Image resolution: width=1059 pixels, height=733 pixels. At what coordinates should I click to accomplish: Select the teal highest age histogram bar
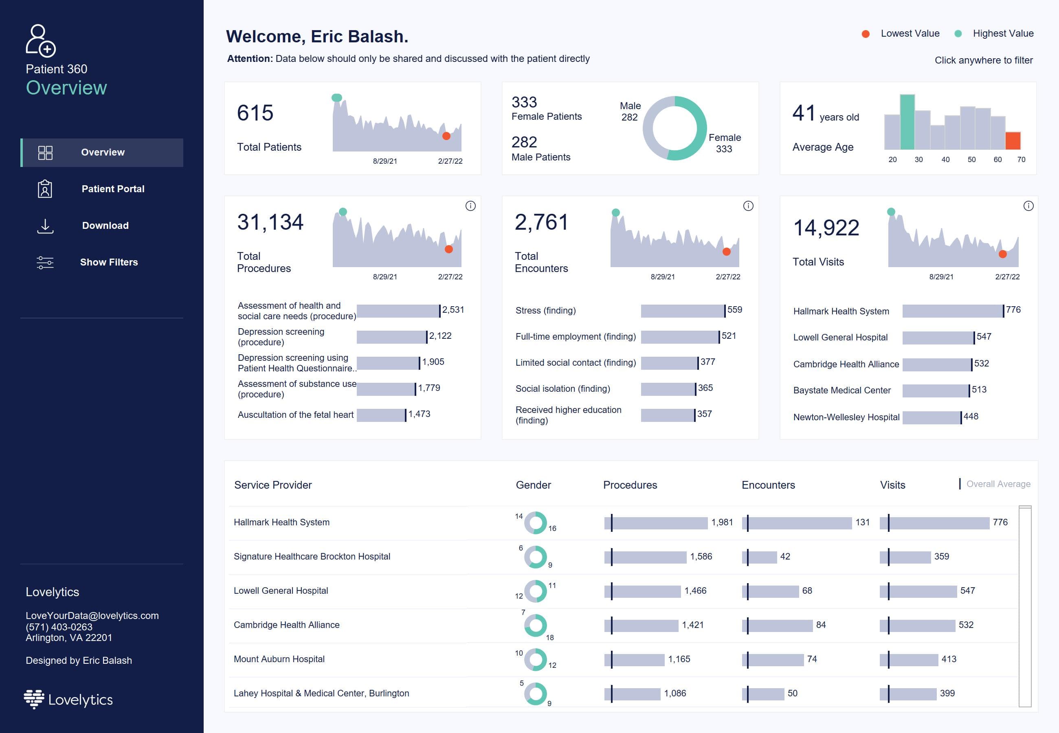click(907, 122)
